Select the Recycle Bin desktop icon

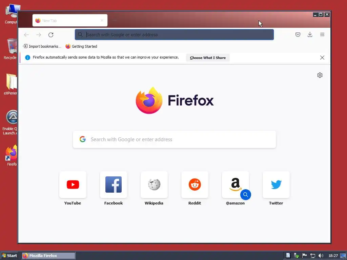point(11,49)
